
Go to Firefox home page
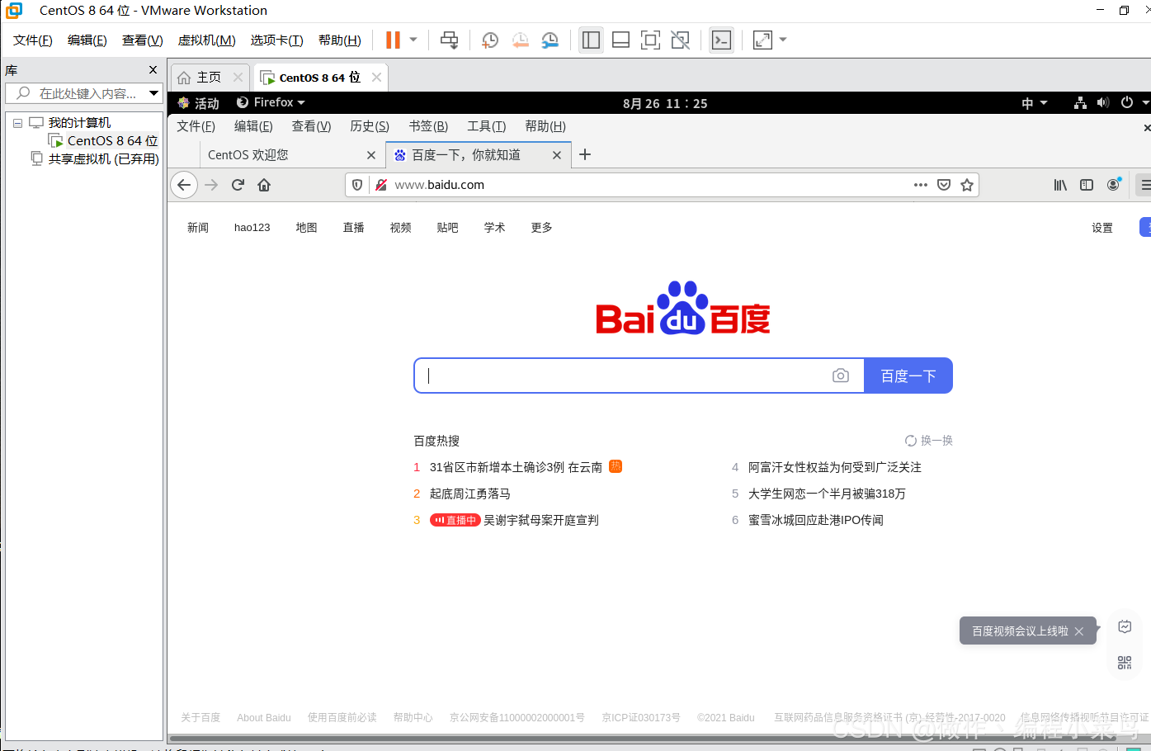pyautogui.click(x=264, y=185)
